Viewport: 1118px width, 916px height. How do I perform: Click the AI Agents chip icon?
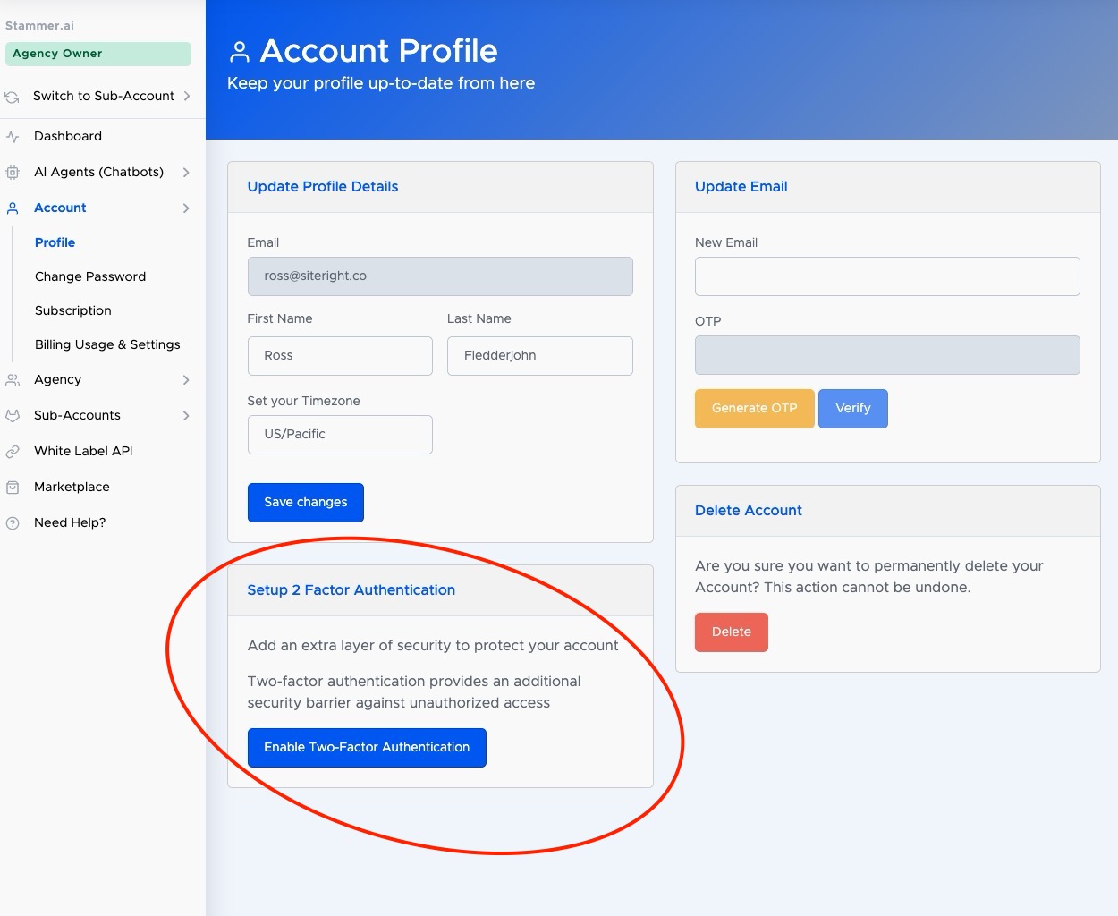point(13,173)
